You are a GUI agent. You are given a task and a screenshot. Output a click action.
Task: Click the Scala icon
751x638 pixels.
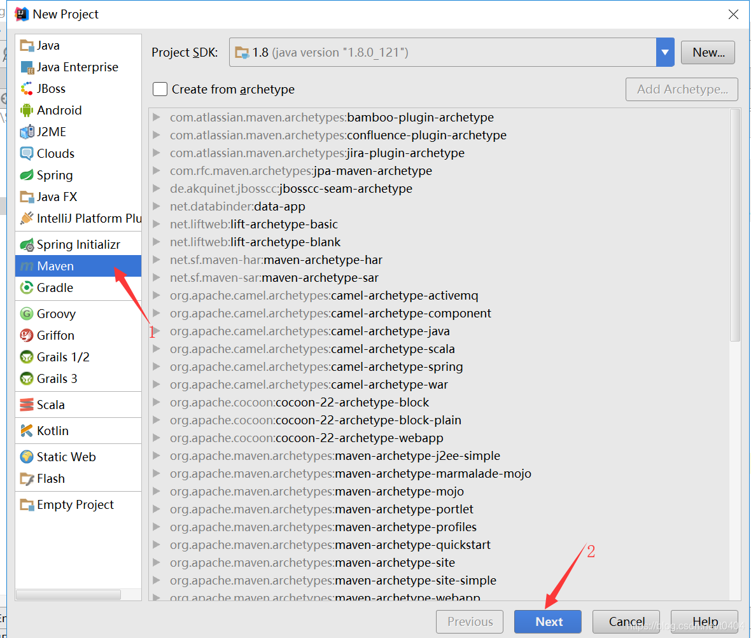(27, 405)
